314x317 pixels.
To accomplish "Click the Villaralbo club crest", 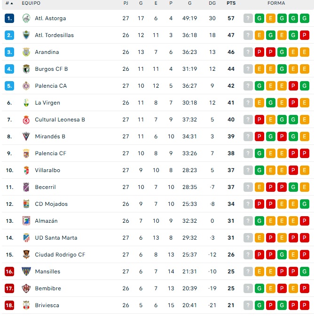I will pyautogui.click(x=26, y=170).
